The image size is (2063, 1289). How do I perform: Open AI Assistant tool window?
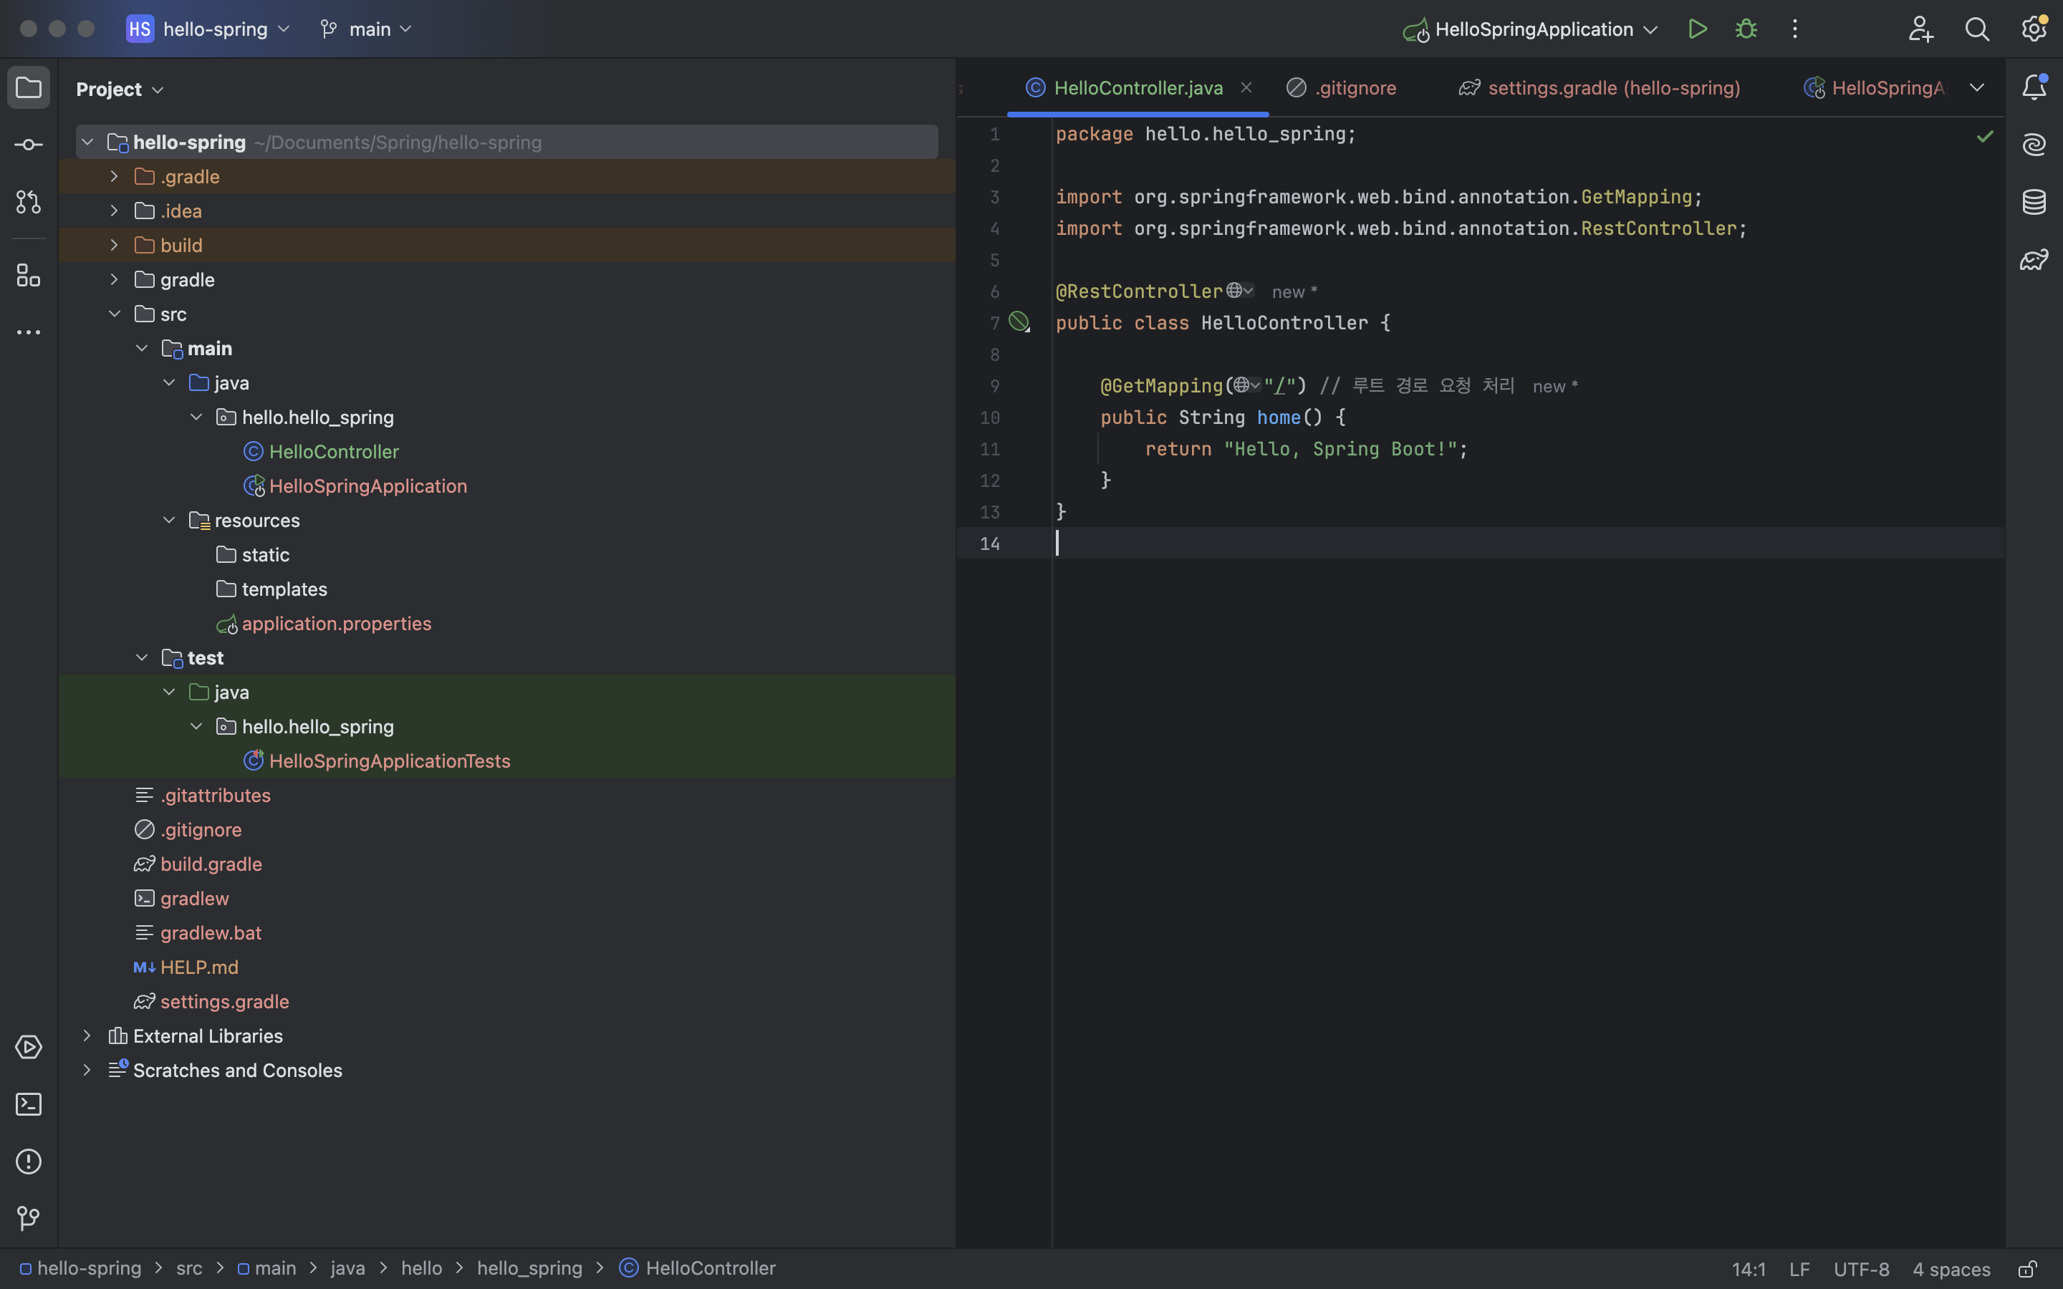click(x=2034, y=145)
